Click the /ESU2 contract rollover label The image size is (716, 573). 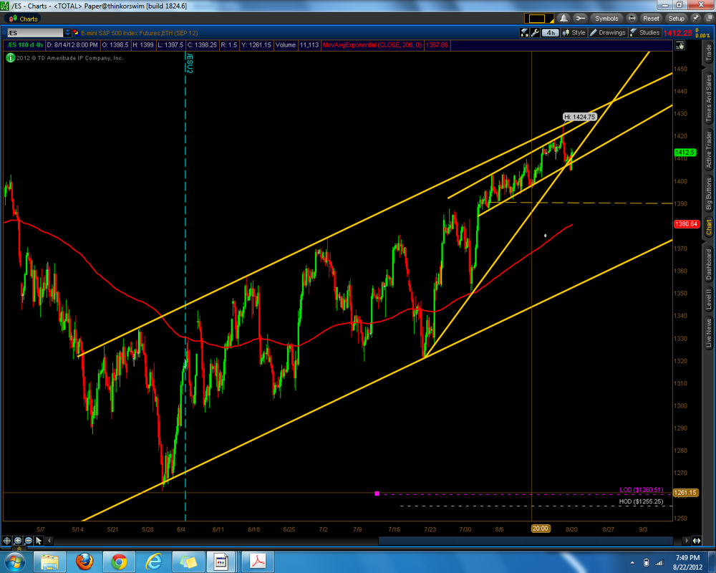tap(190, 62)
